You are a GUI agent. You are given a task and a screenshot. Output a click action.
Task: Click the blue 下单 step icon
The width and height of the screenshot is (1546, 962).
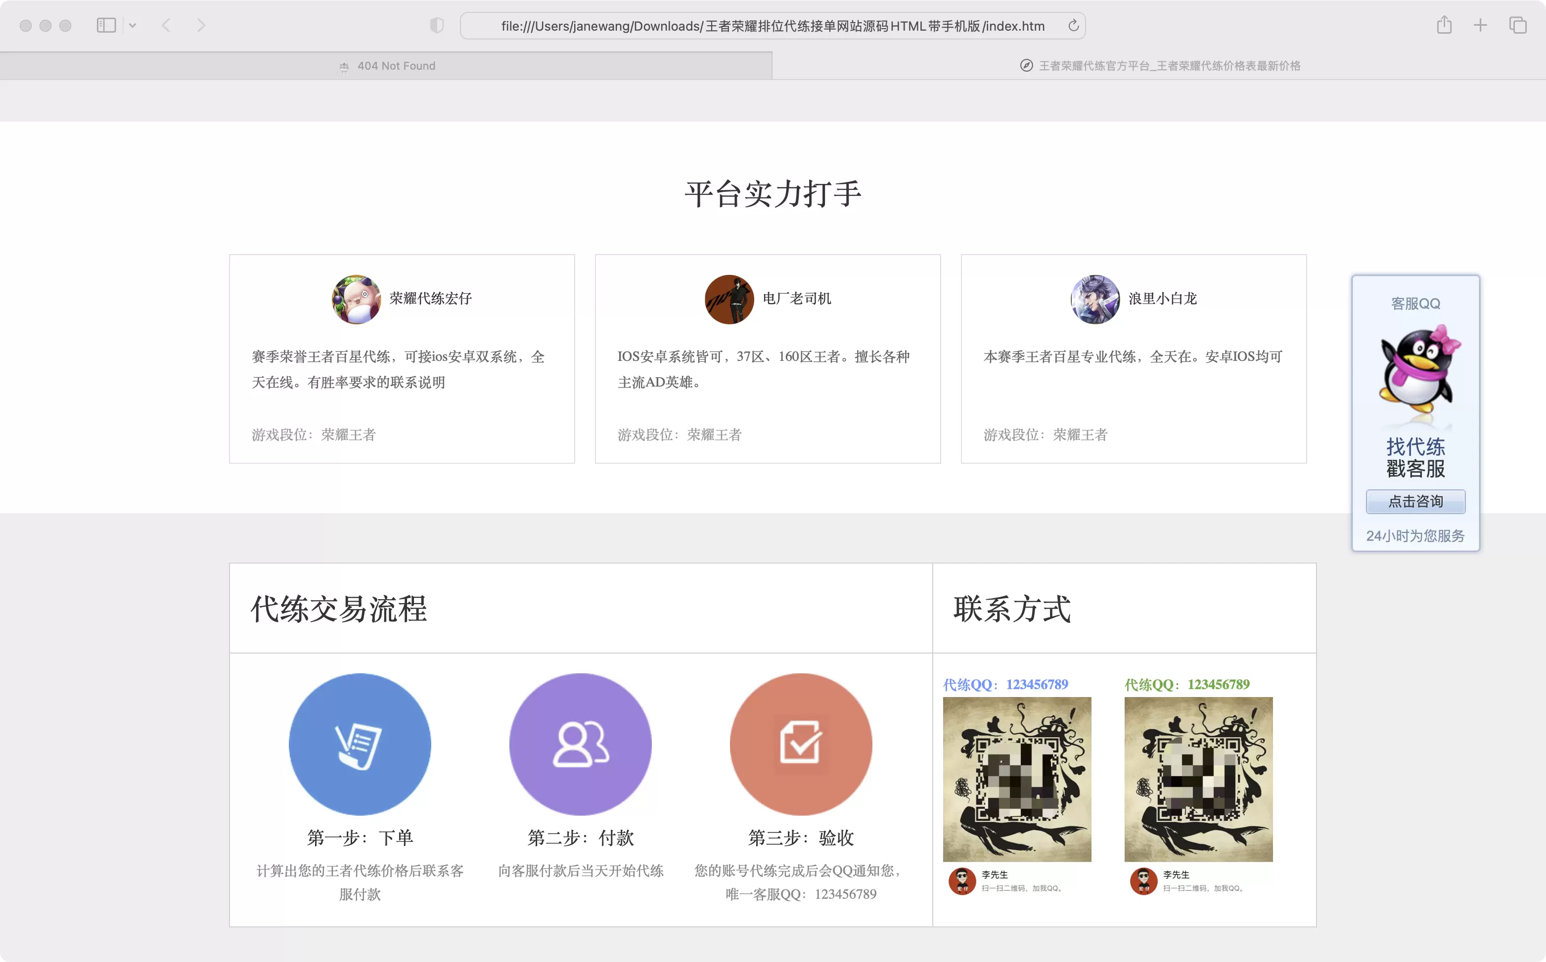[x=360, y=744]
